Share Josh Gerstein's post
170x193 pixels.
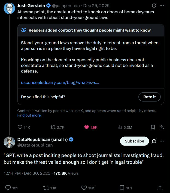pyautogui.click(x=162, y=127)
